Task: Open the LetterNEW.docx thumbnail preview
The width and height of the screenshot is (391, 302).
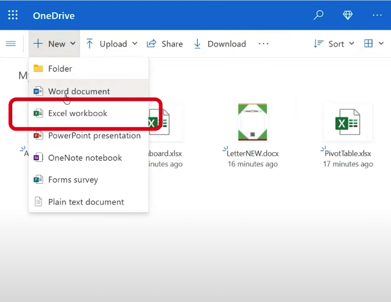Action: [x=252, y=122]
